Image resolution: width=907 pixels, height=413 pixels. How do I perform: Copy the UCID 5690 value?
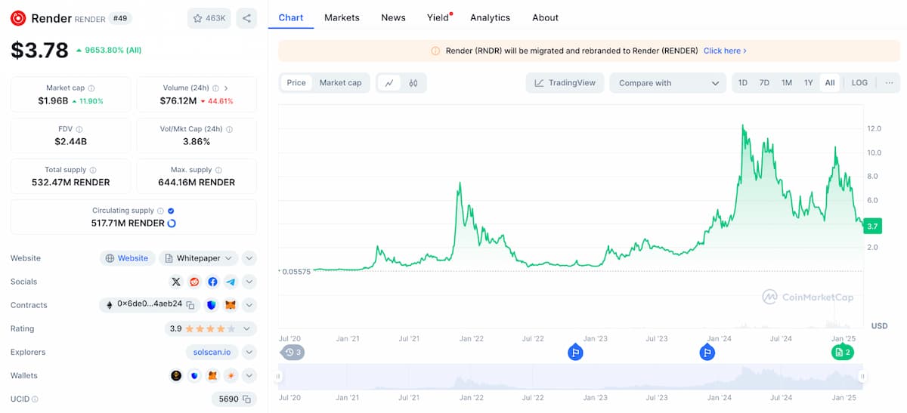click(246, 399)
